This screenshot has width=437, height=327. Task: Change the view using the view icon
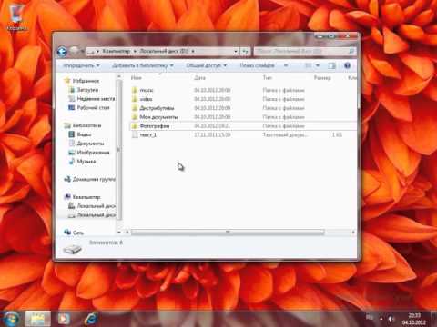[x=308, y=65]
